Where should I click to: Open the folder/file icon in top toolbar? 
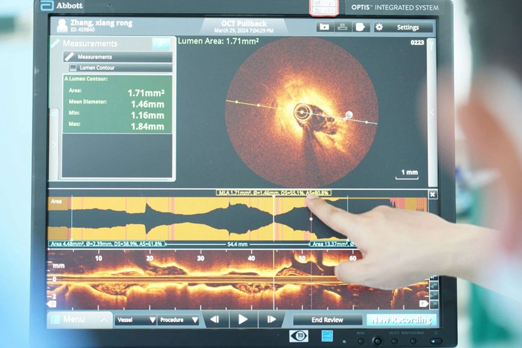324,27
